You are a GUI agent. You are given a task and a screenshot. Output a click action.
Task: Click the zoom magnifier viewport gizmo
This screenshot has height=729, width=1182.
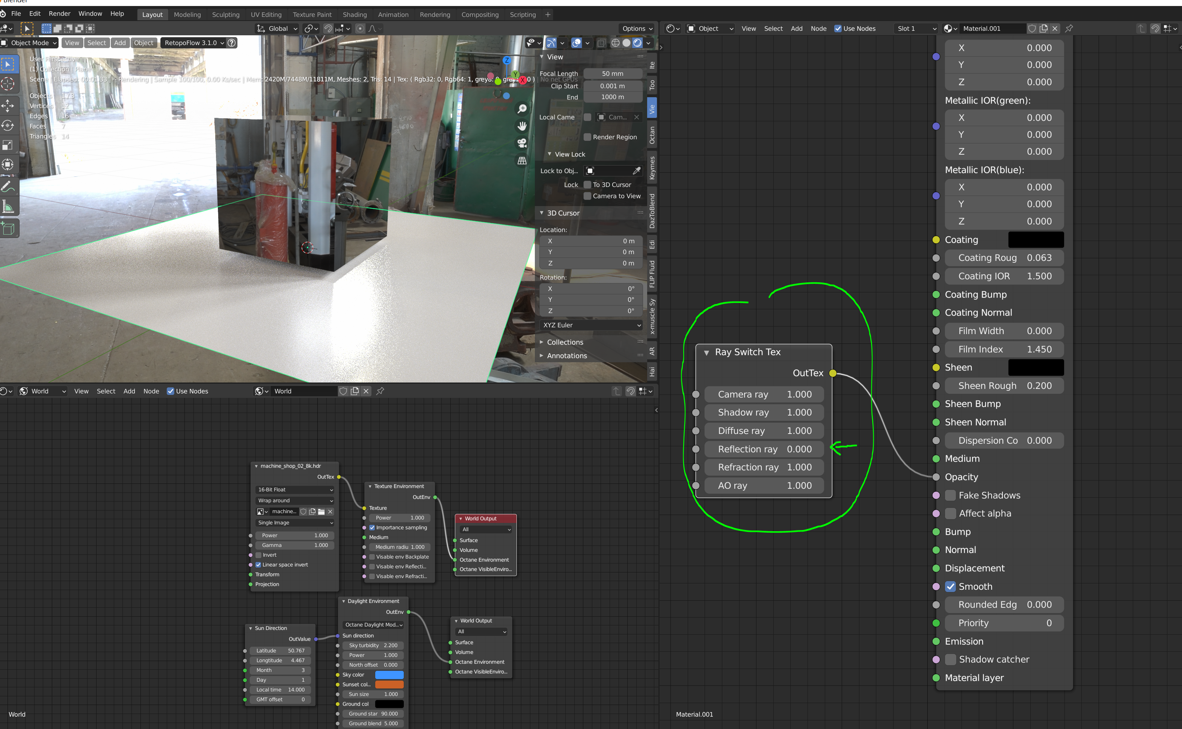point(522,109)
